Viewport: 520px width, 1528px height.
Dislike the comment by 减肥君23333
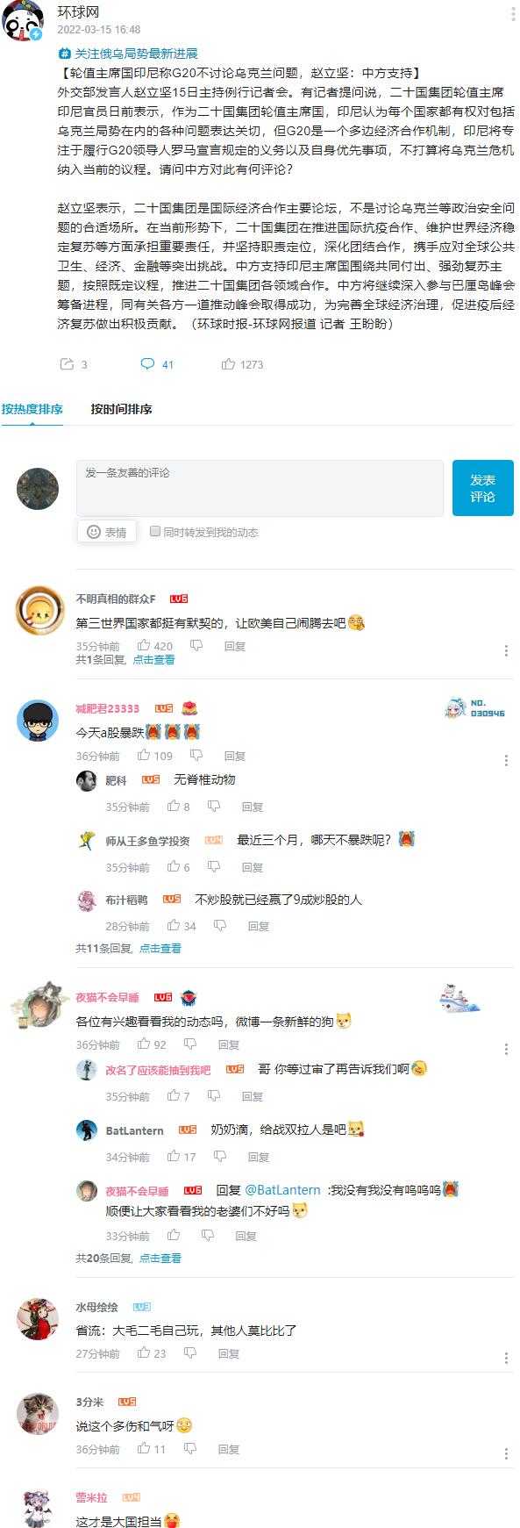tap(196, 756)
